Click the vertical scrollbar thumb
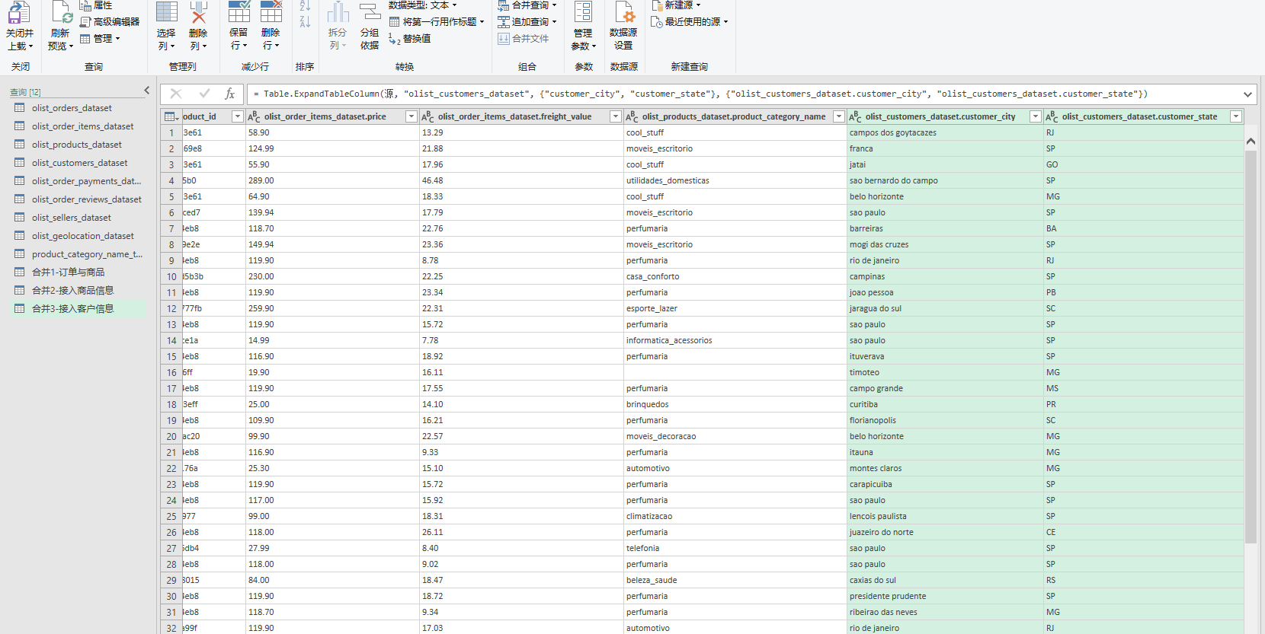1265x634 pixels. tap(1251, 346)
